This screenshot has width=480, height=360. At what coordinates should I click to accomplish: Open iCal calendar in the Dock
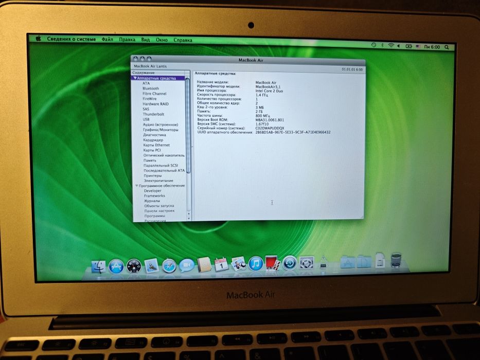[x=221, y=264]
